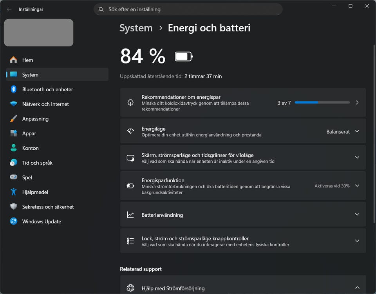Viewport: 376px width, 294px height.
Task: Click the 2 timmar 37 min text
Action: (x=203, y=76)
